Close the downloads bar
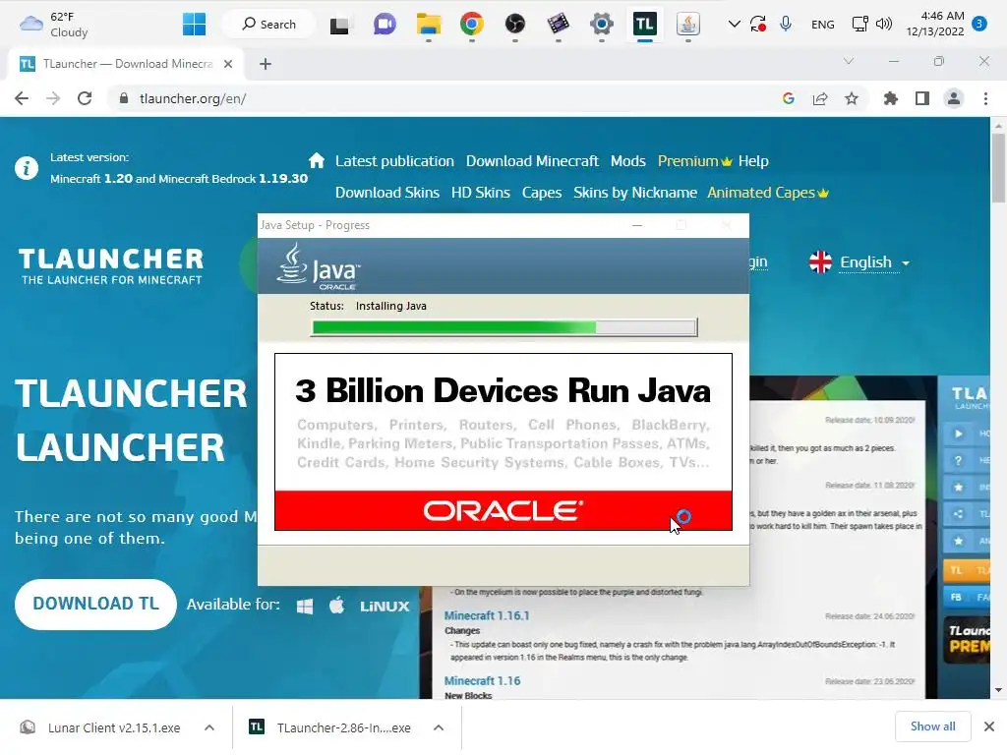The image size is (1007, 755). click(989, 726)
